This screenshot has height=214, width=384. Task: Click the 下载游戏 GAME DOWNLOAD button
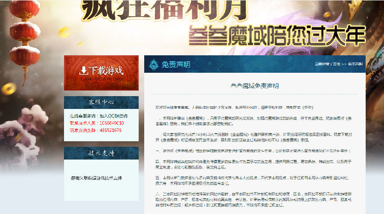click(x=101, y=73)
